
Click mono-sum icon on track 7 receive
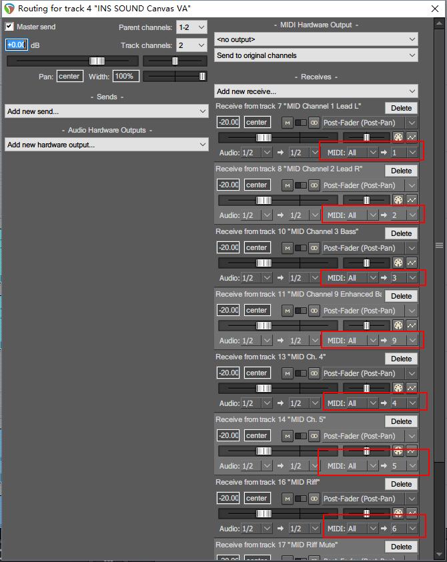click(314, 123)
